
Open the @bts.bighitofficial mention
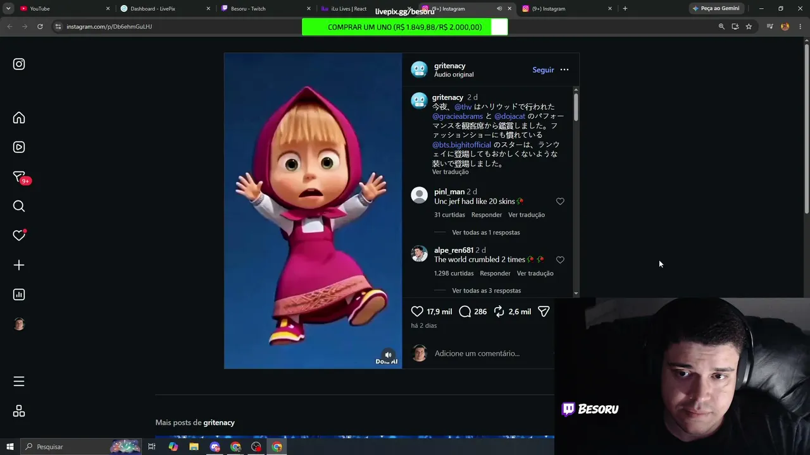[461, 145]
